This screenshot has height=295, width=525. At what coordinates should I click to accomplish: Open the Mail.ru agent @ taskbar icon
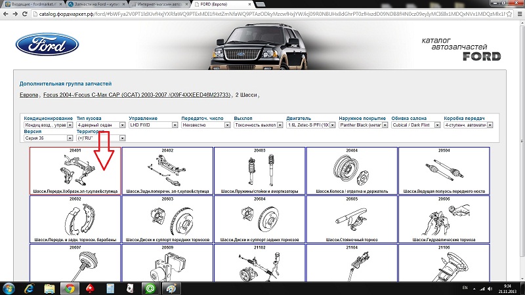click(150, 288)
